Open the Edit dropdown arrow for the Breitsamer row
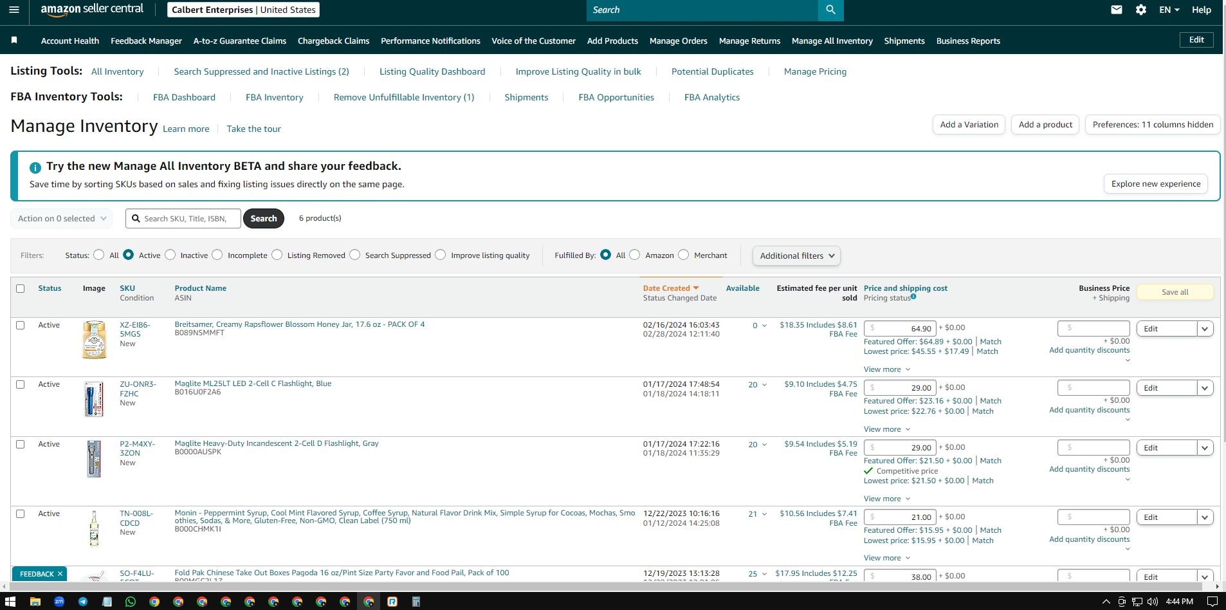Viewport: 1226px width, 610px height. (x=1205, y=329)
